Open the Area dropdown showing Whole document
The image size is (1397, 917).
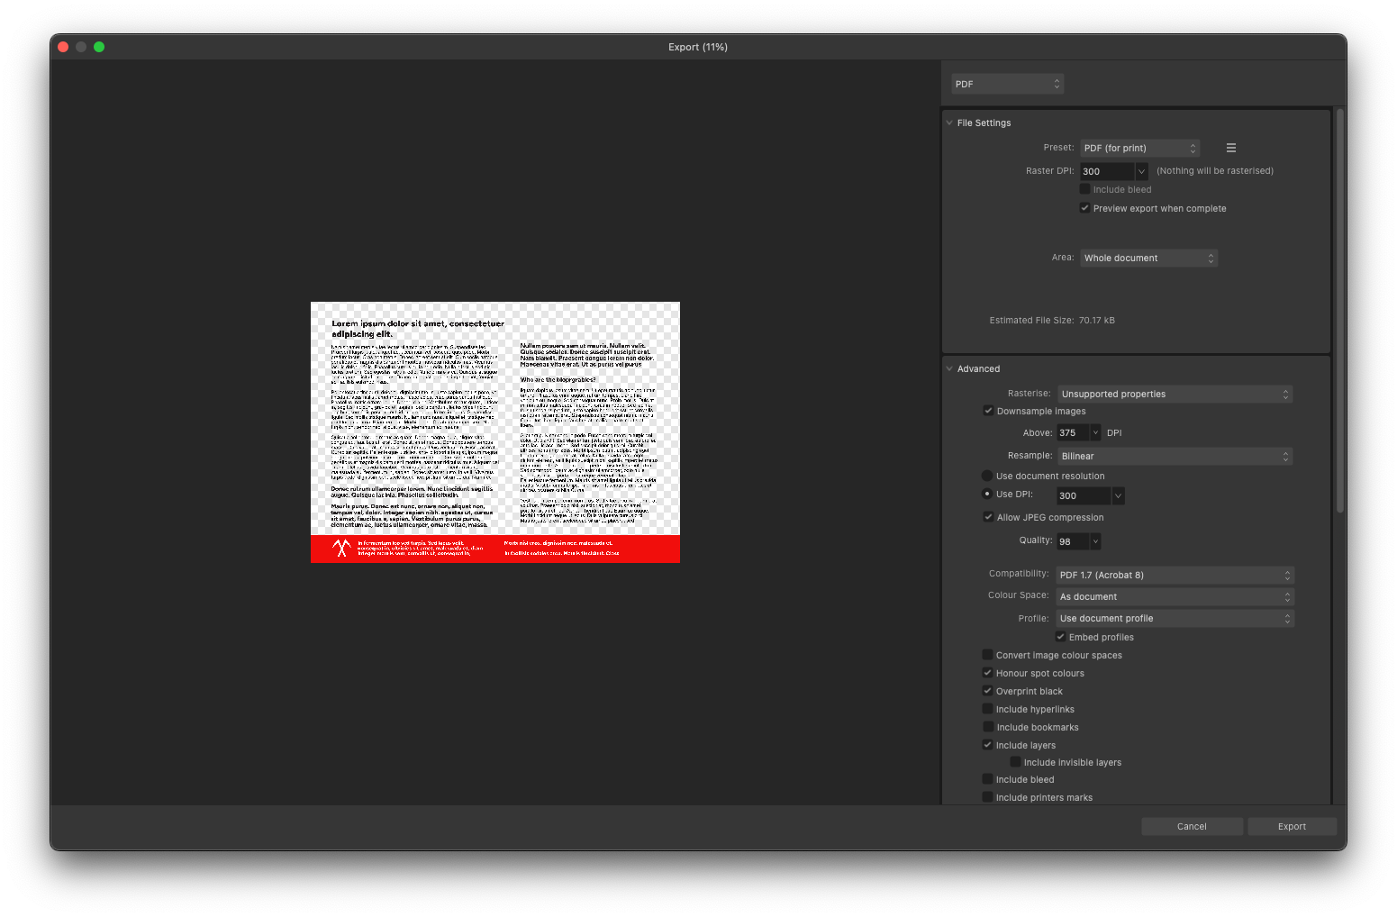point(1148,258)
